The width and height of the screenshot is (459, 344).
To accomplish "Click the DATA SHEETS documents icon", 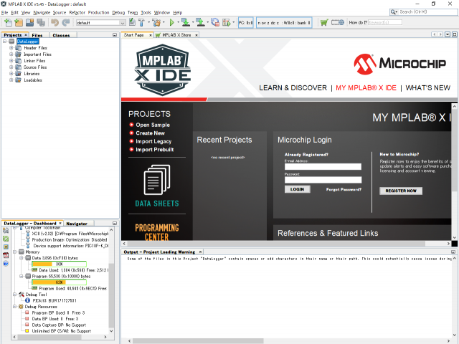I will 156,180.
